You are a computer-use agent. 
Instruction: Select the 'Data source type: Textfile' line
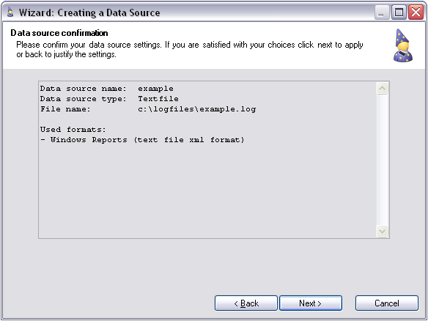click(x=109, y=99)
